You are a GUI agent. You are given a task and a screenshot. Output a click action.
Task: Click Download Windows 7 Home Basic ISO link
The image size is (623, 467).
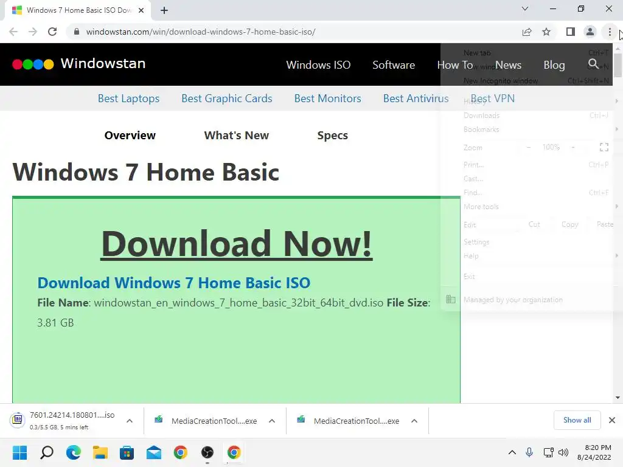173,283
